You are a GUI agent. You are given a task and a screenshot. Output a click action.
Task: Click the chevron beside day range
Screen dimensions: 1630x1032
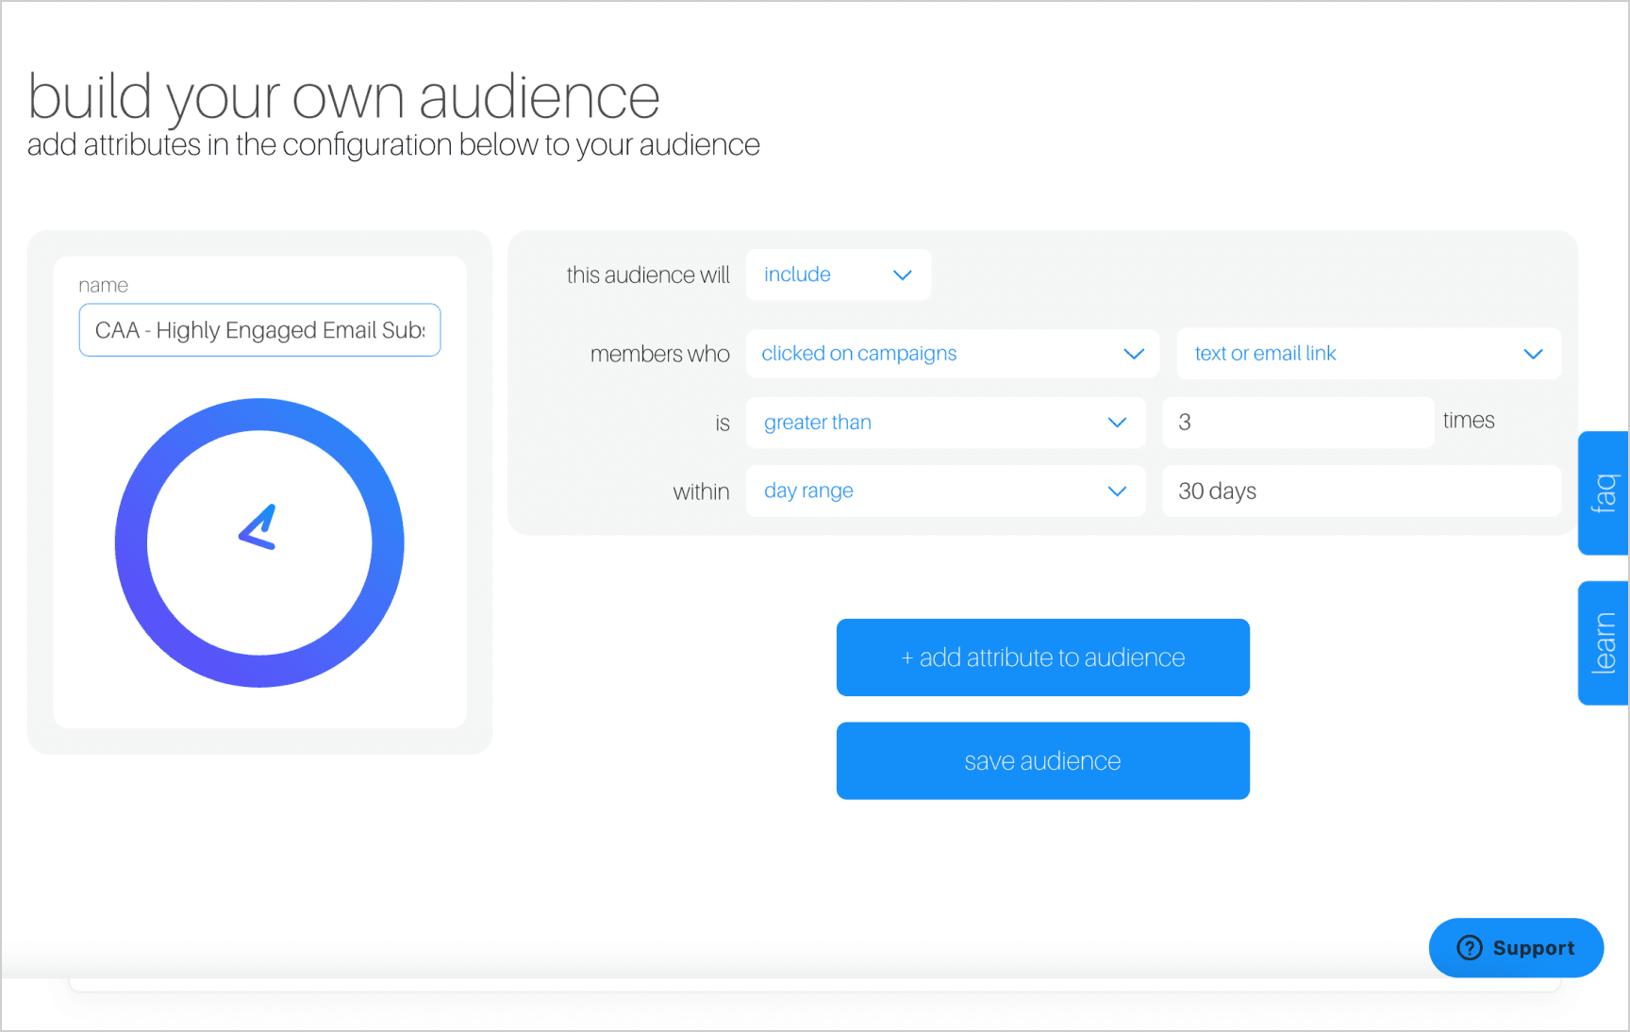coord(1117,491)
